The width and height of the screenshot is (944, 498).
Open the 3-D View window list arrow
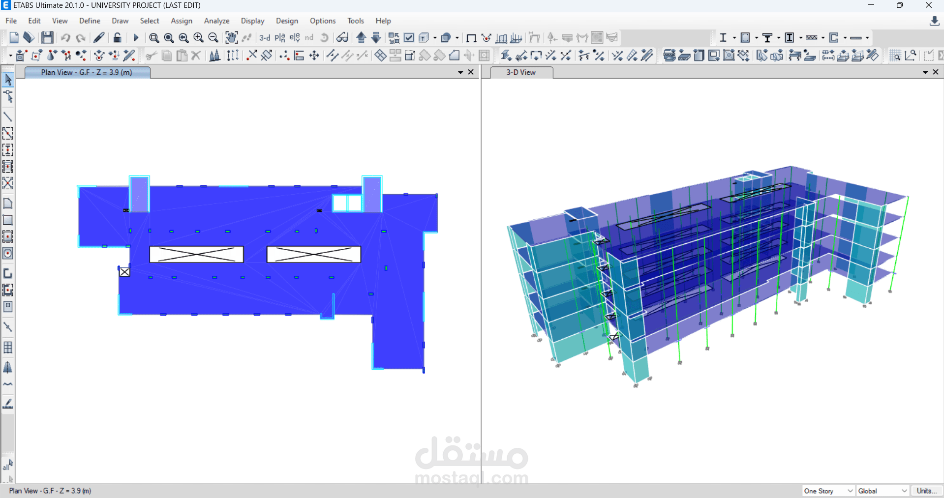925,72
